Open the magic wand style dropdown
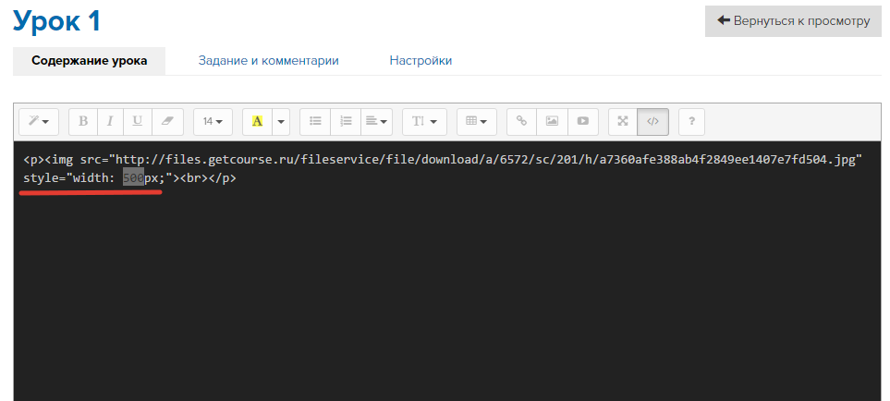The height and width of the screenshot is (401, 890). 39,121
